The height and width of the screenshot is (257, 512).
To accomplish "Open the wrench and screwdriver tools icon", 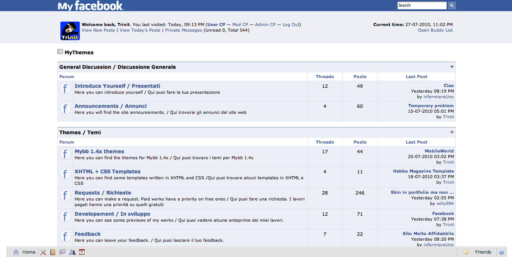I will (x=43, y=252).
